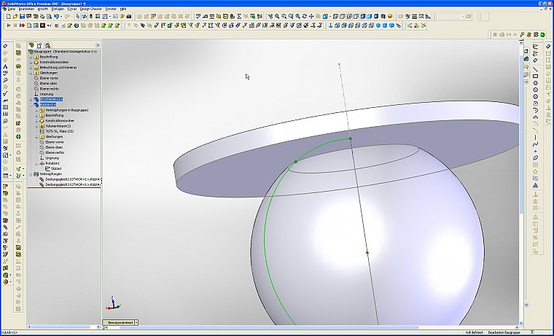Viewport: 554px width, 336px height.
Task: Switch to the ConfigurationManager tab
Action: click(x=47, y=45)
